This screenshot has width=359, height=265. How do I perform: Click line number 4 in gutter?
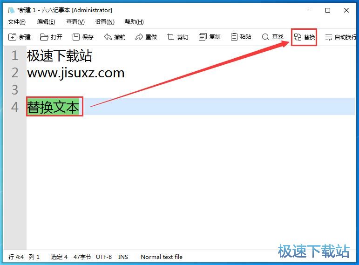coord(15,107)
